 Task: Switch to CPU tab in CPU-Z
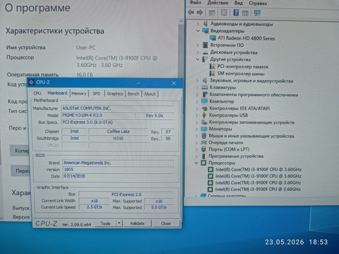pos(37,93)
